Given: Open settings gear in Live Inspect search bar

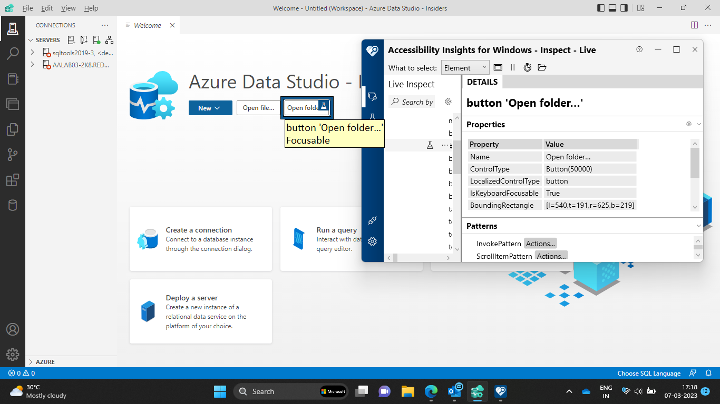Looking at the screenshot, I should tap(447, 102).
